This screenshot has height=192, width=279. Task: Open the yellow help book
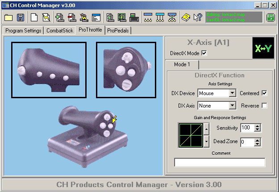[186, 17]
